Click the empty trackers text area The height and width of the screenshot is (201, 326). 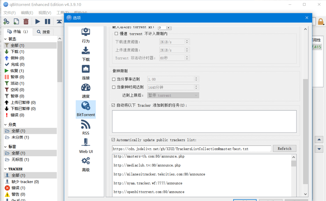coord(204,121)
